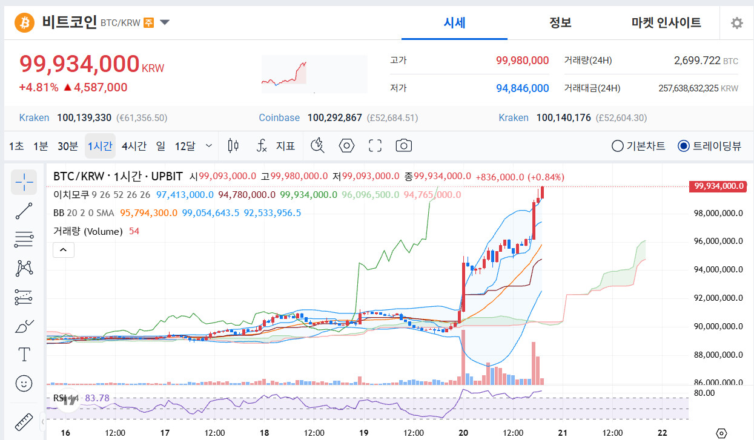Screen dimensions: 754x440
Task: Open the emoji sticker tool
Action: pos(24,383)
